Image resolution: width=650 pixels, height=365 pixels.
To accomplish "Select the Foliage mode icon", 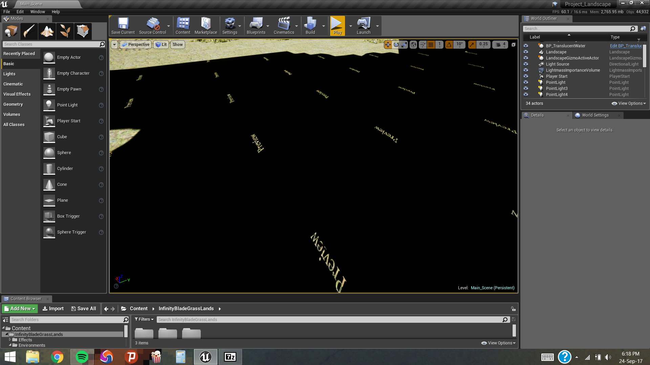I will 65,31.
